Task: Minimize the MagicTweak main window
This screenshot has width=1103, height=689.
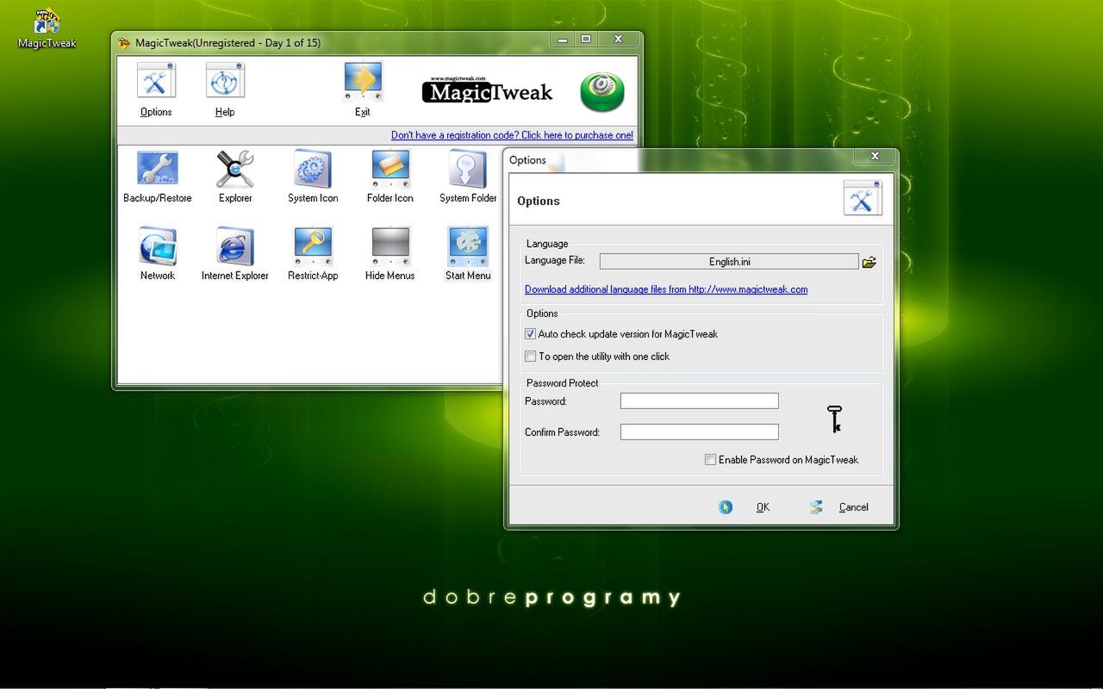Action: click(563, 40)
